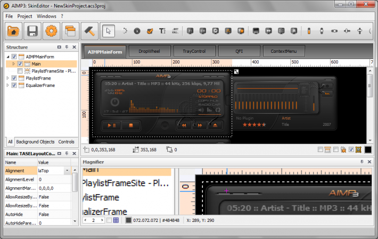Check the PlaylistFrameSite checkbox
Screen dimensions: 378x239
(x=20, y=71)
